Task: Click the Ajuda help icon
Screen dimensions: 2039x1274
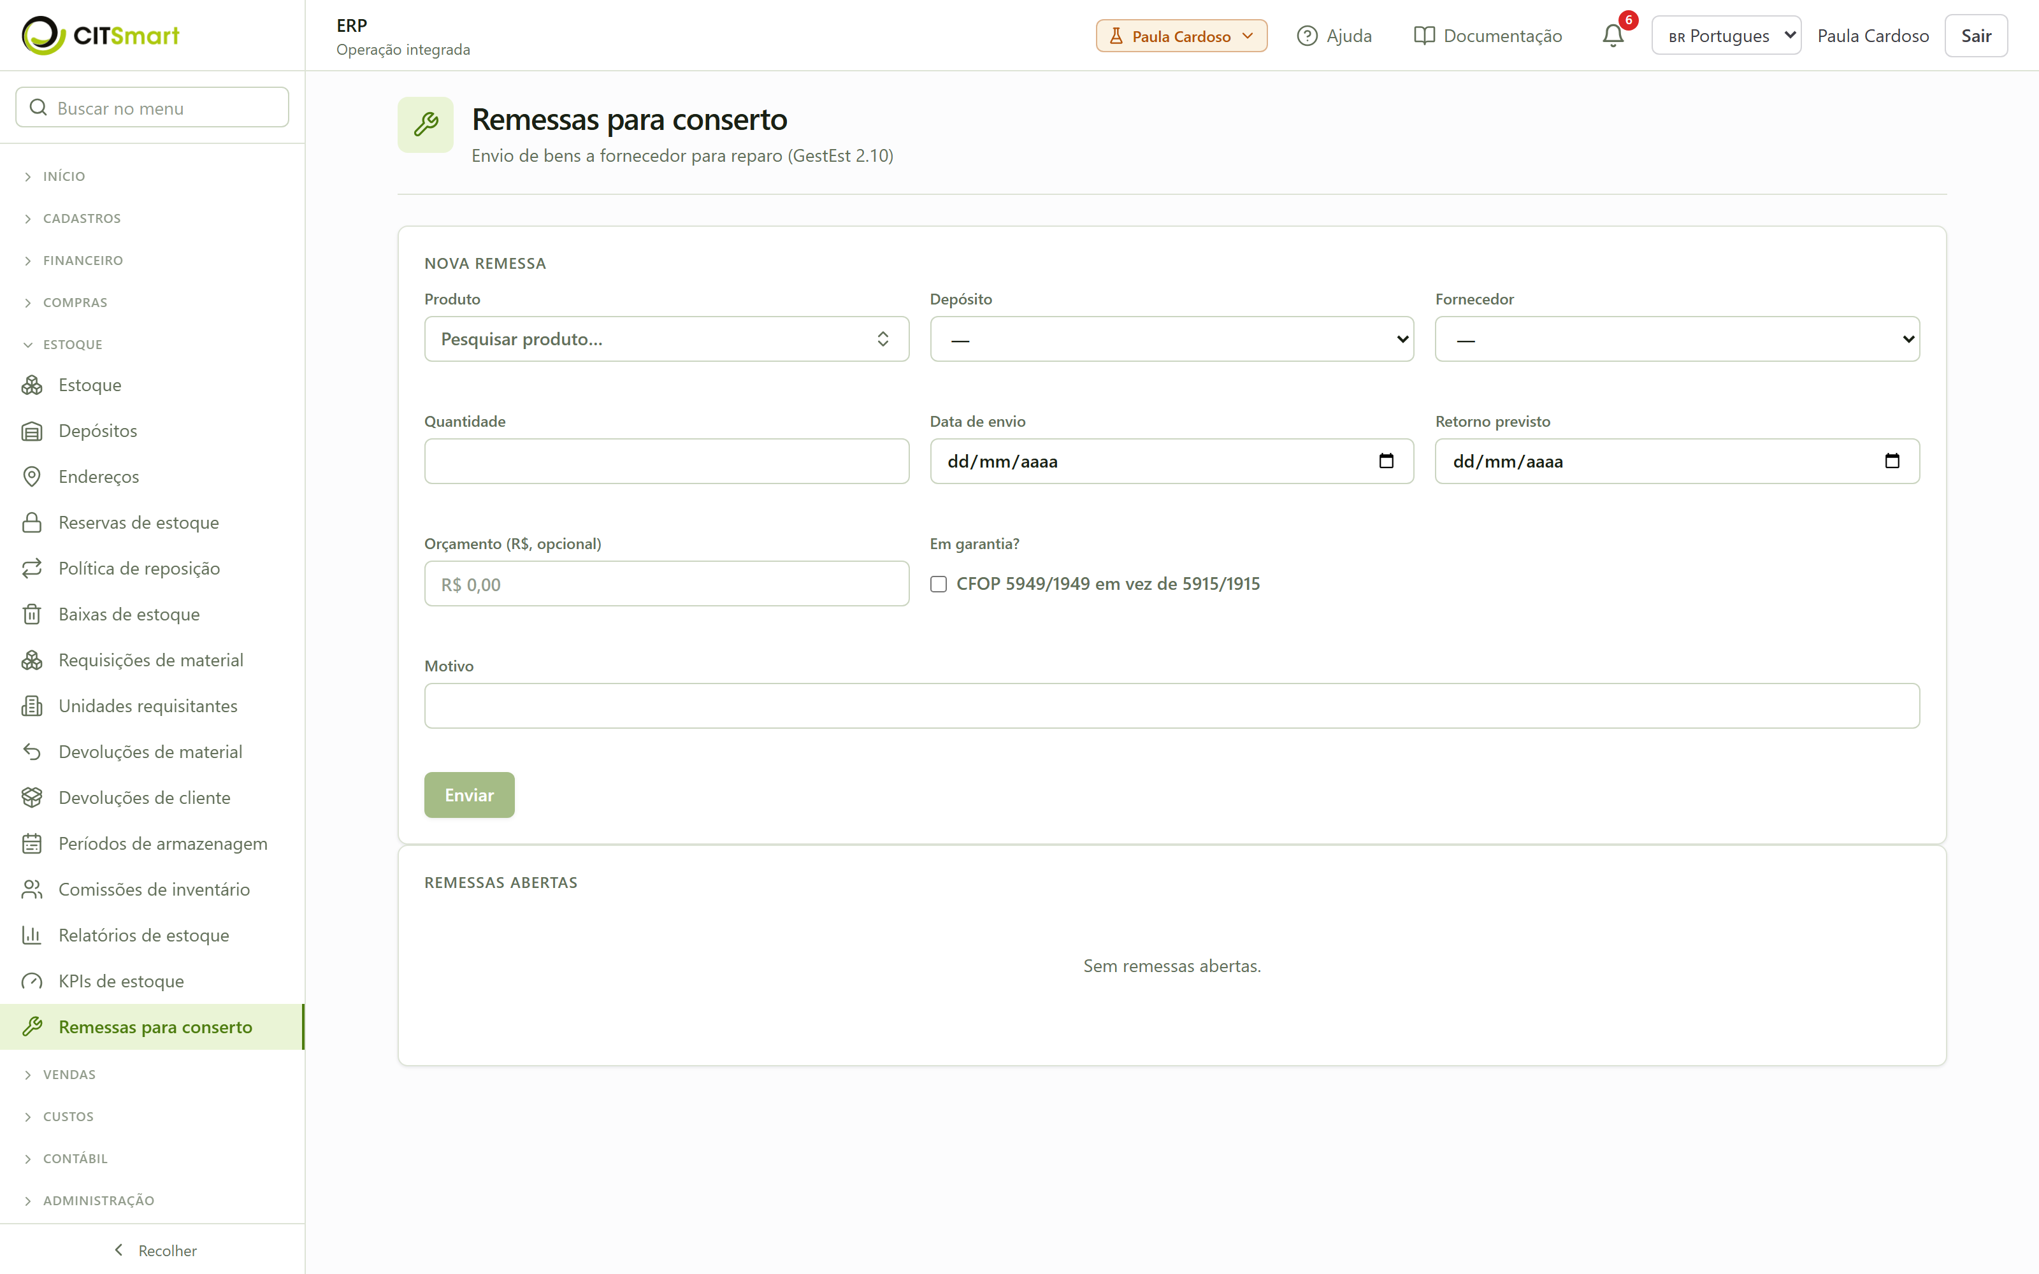Action: point(1307,36)
